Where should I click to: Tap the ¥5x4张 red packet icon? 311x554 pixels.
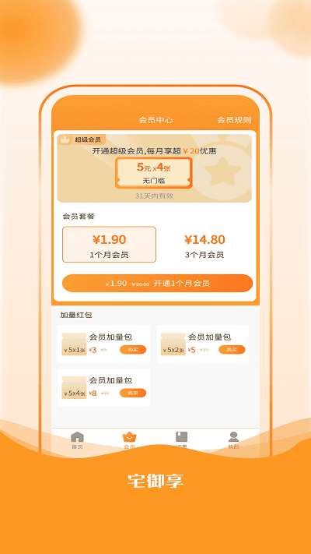click(x=74, y=387)
